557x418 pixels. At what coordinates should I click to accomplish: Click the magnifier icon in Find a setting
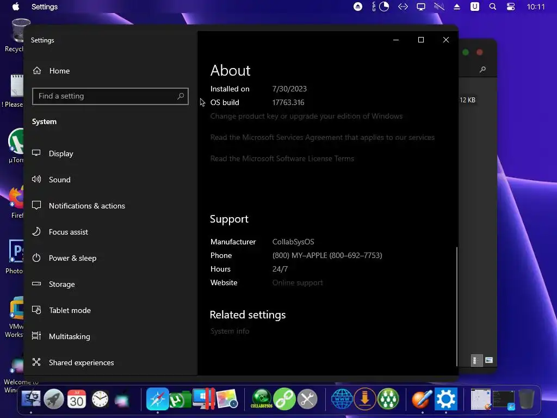coord(181,96)
